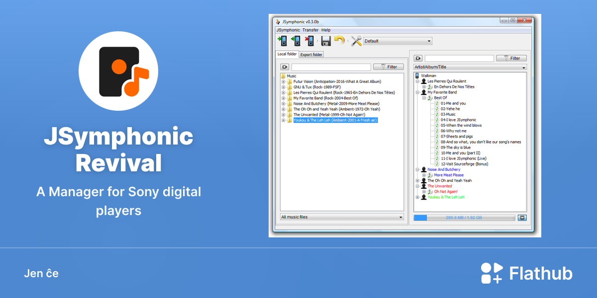Select The Oh Oh and Yeah Yeah (Ambient-1972) folder
This screenshot has height=298, width=597.
point(337,109)
